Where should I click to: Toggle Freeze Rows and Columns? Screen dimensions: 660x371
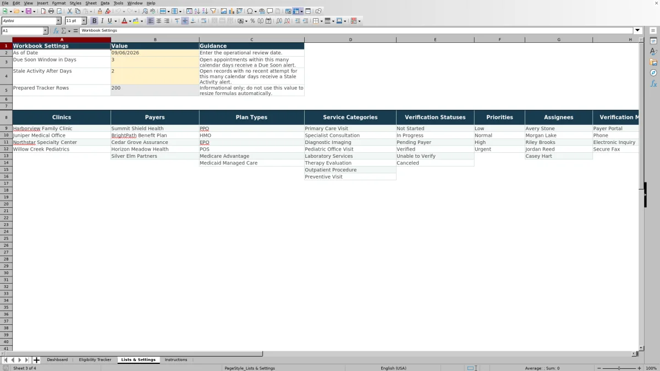296,11
